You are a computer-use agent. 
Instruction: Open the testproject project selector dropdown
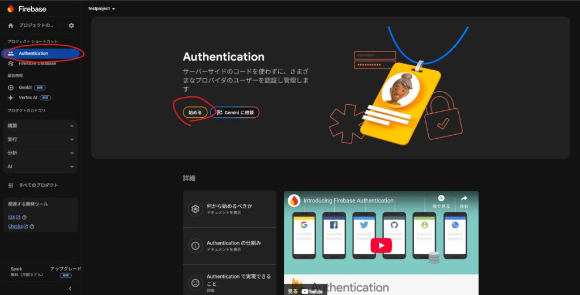coord(101,8)
